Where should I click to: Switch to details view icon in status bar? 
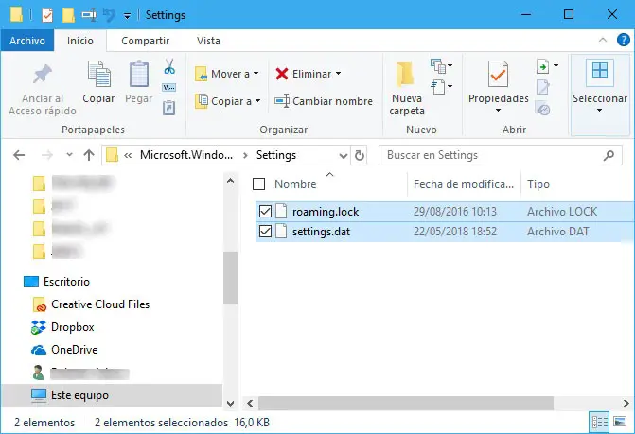tap(599, 423)
